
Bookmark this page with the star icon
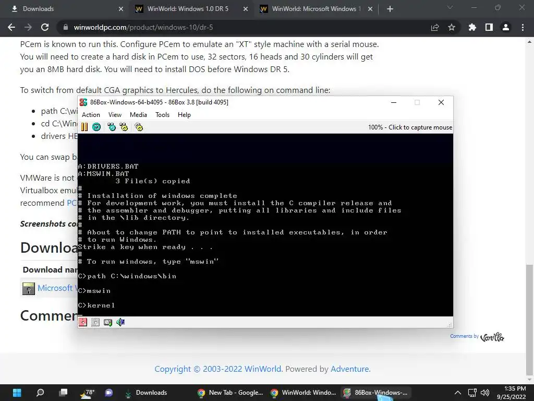pos(452,27)
